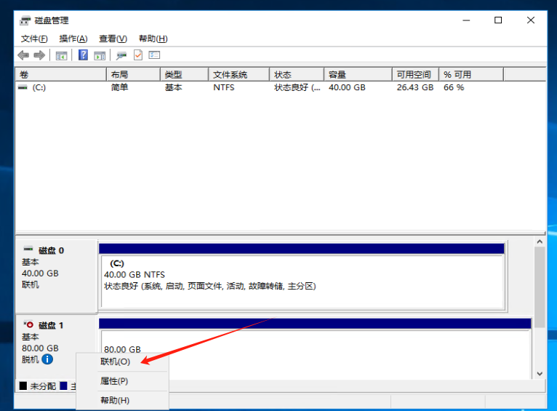
Task: Click the Disk Management title bar icon
Action: pos(25,20)
